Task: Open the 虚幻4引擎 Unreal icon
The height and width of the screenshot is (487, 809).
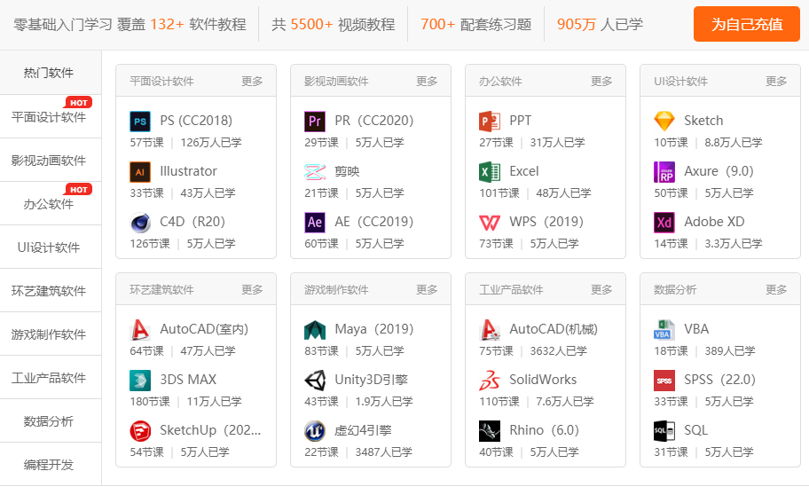Action: [x=315, y=431]
